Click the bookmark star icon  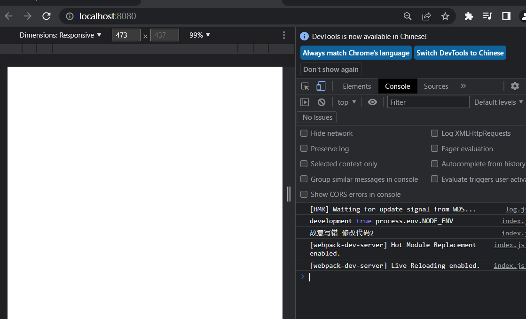445,16
